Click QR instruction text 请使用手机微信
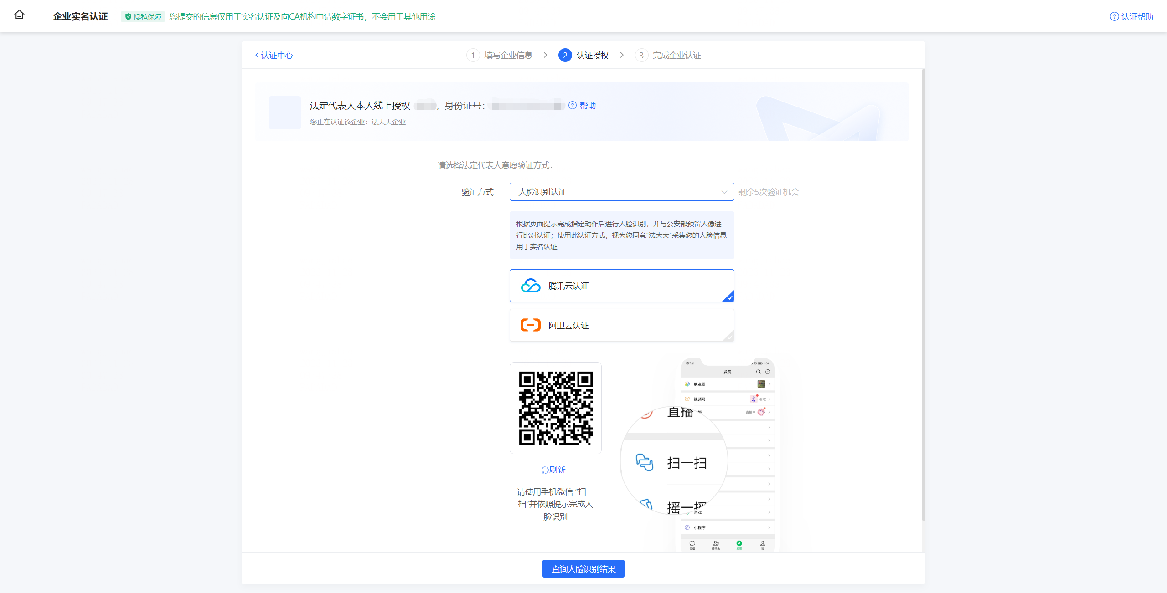Image resolution: width=1167 pixels, height=593 pixels. pyautogui.click(x=556, y=504)
